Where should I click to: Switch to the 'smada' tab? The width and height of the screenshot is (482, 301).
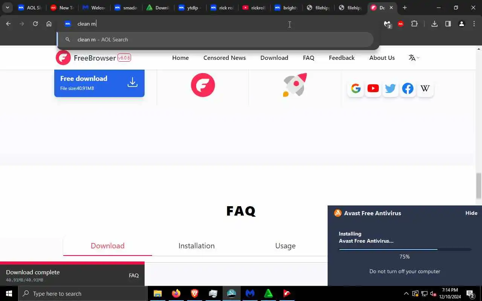tap(125, 8)
